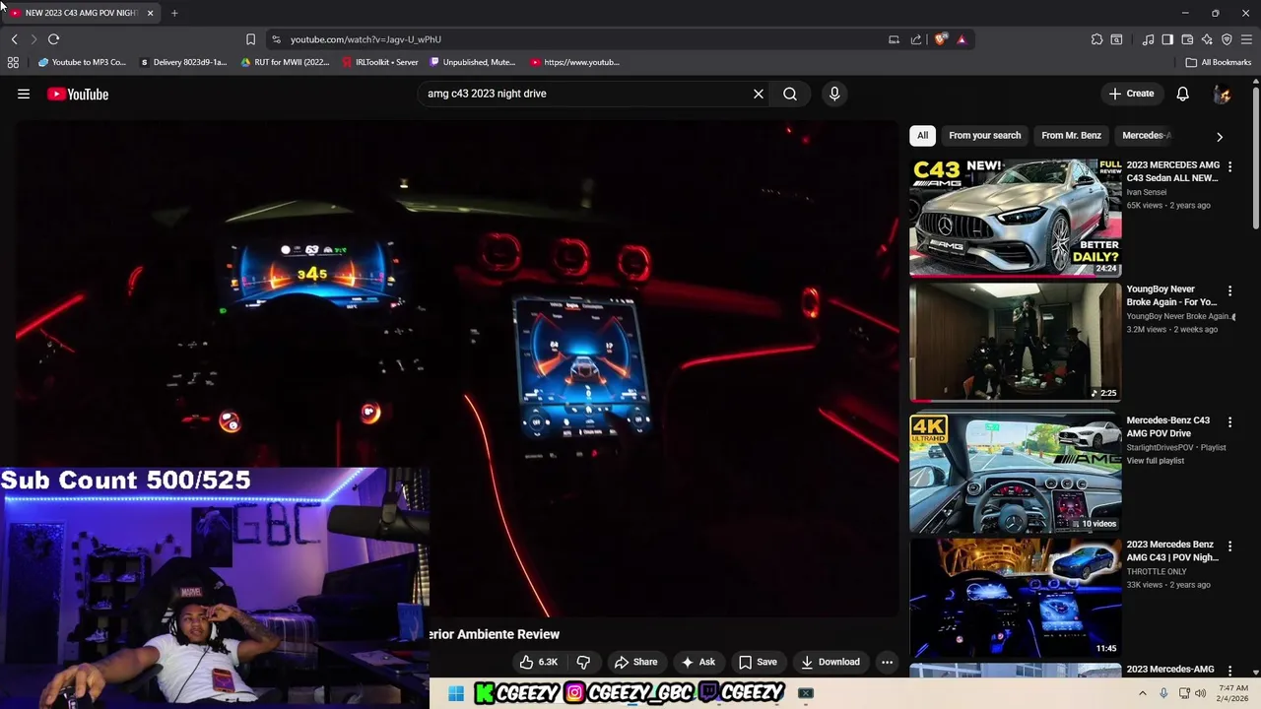Open more actions under the video
Viewport: 1261px width, 709px height.
click(x=887, y=662)
